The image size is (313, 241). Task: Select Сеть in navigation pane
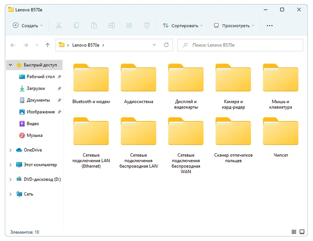pyautogui.click(x=25, y=194)
